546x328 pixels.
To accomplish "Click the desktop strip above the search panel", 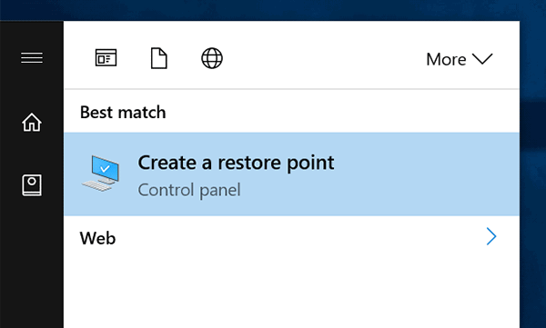I will coord(273,10).
